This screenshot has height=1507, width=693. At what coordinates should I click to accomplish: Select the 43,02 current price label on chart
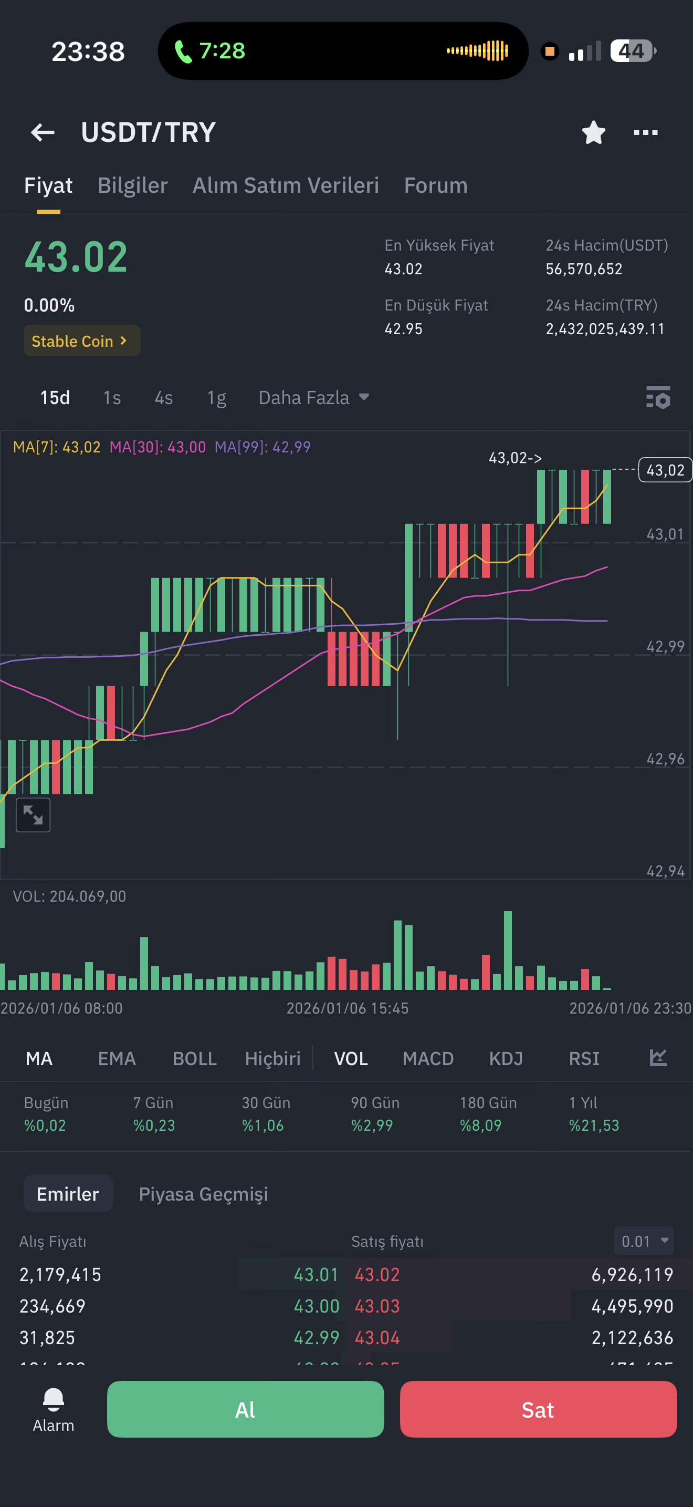coord(665,470)
